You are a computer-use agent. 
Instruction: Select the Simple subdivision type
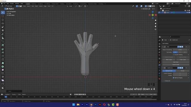[x=182, y=71]
